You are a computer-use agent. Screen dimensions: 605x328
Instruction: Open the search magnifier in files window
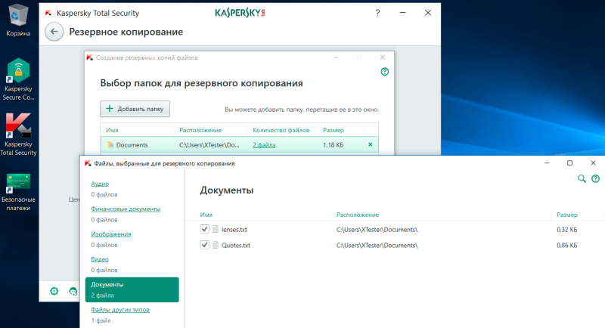[x=582, y=178]
